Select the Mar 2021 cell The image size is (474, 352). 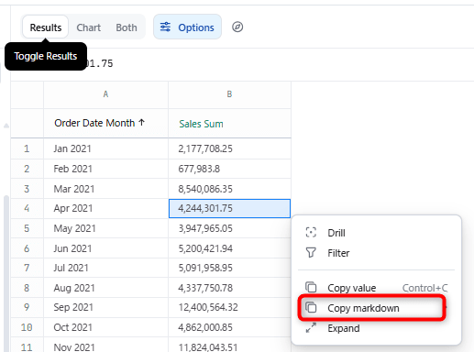point(105,189)
